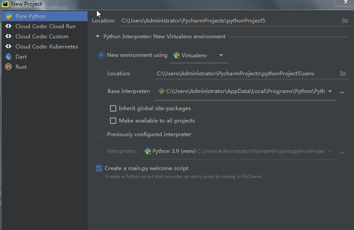Viewport: 354px width, 230px height.
Task: Click the Dart logo icon in sidebar
Action: tap(8, 56)
